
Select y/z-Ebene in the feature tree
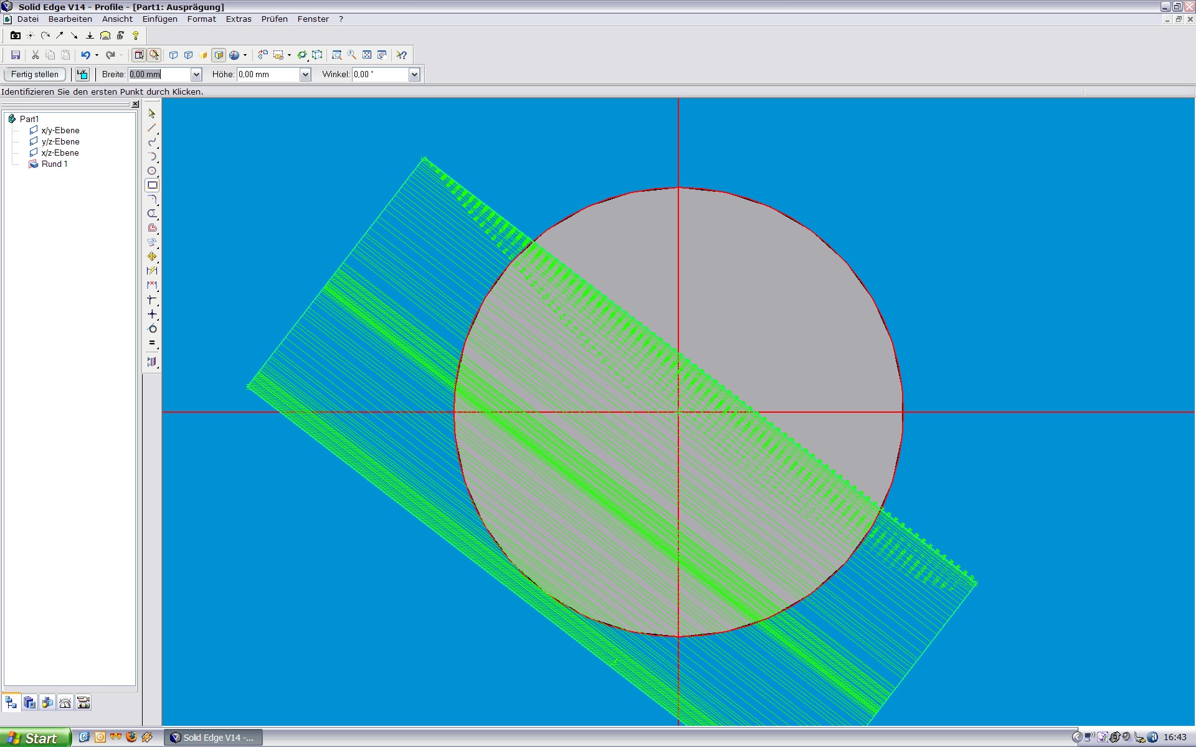point(60,141)
